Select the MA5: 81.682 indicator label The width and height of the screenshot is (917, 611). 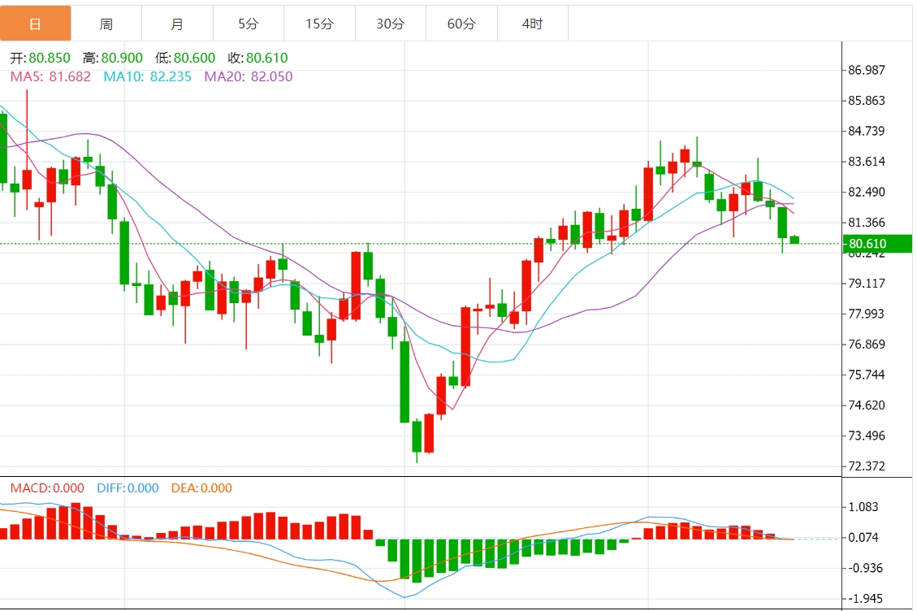tap(50, 76)
